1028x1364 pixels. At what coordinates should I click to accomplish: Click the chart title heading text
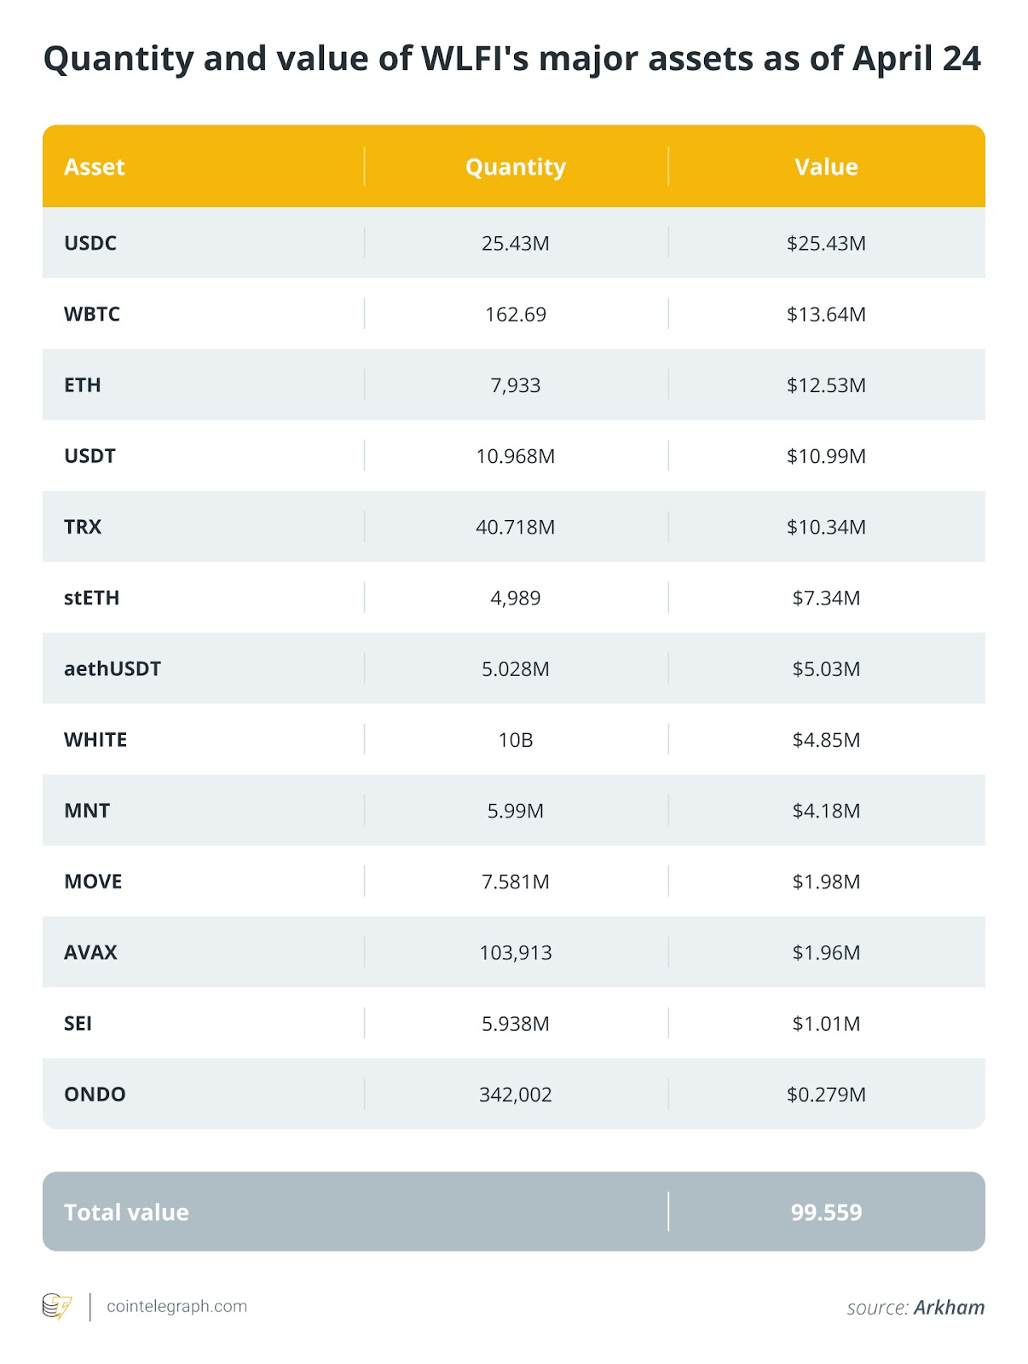click(512, 59)
